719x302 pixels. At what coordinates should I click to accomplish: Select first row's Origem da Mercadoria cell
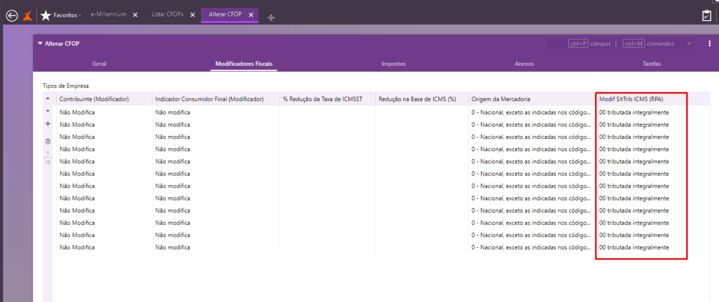pyautogui.click(x=532, y=112)
